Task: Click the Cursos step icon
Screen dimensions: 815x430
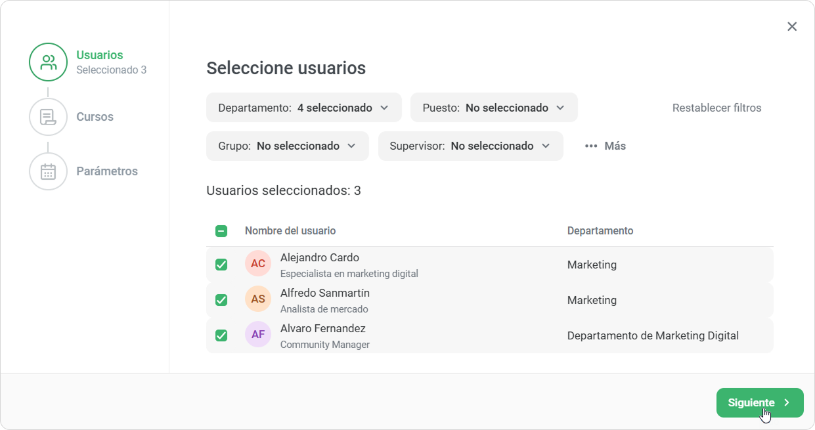Action: [48, 117]
